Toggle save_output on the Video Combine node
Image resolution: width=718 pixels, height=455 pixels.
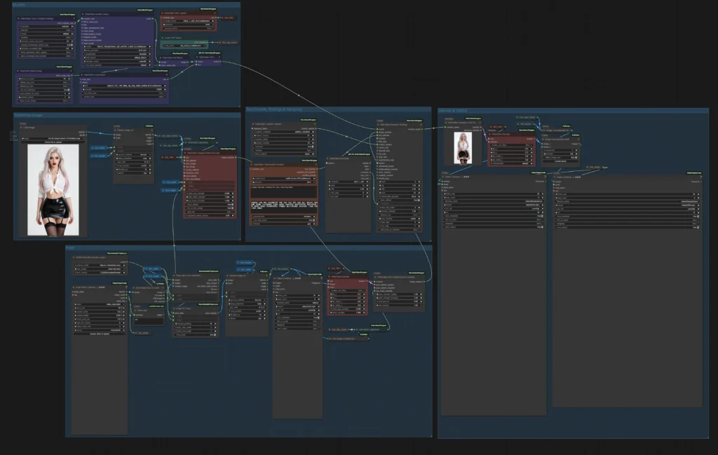pos(541,227)
